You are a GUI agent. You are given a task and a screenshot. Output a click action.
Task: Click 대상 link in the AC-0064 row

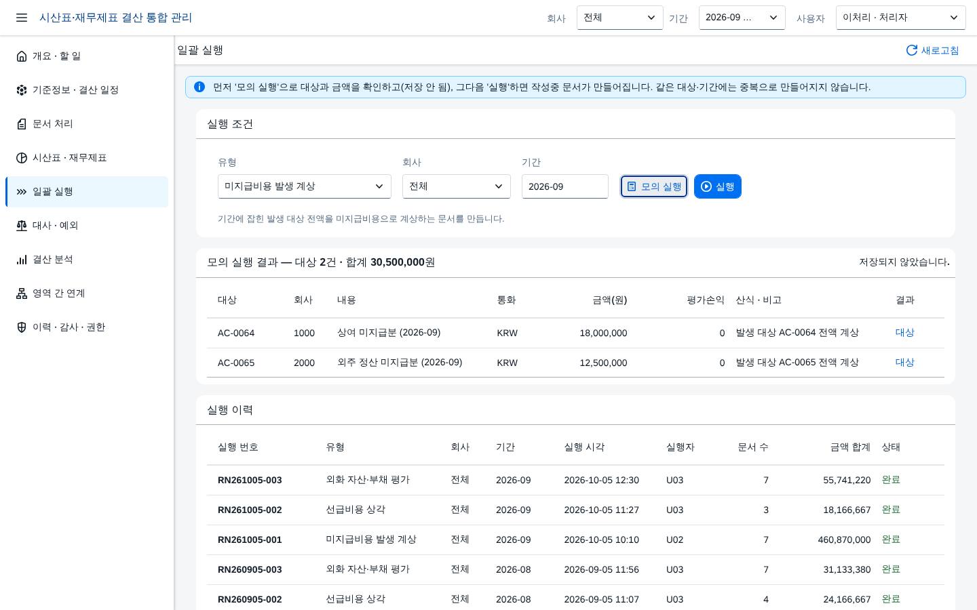905,333
